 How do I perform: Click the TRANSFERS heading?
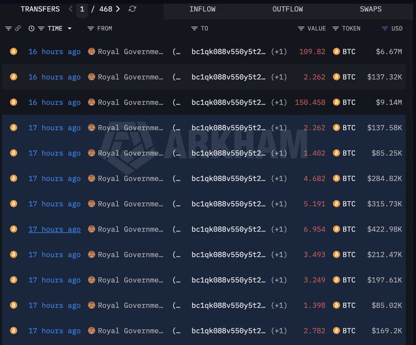[x=40, y=9]
